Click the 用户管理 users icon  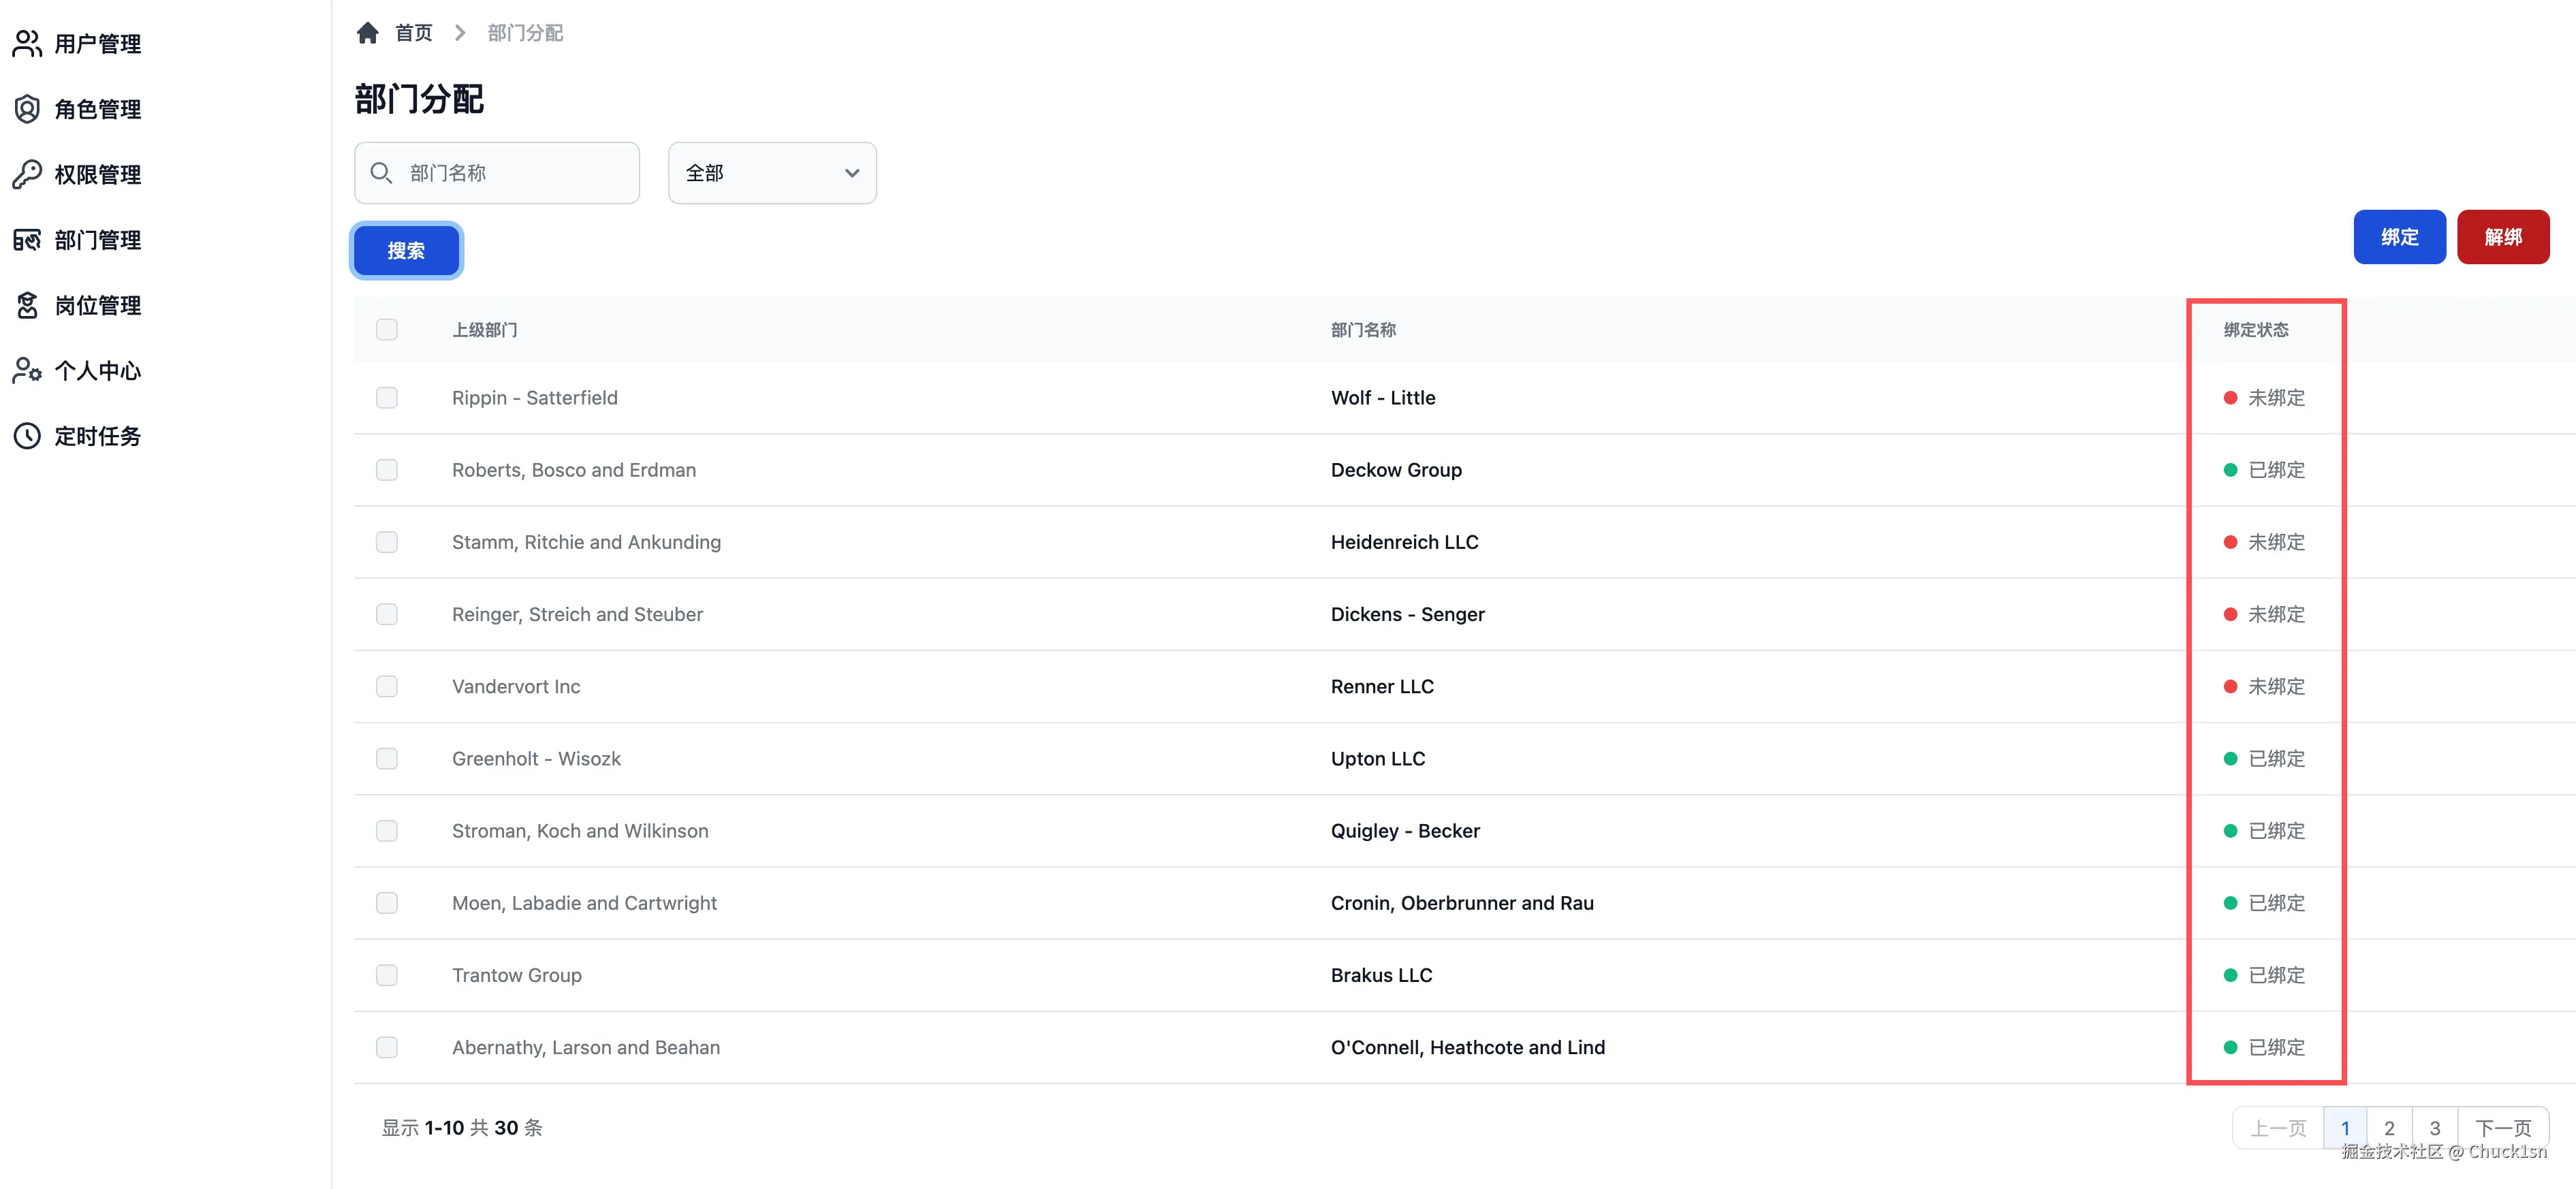(27, 43)
